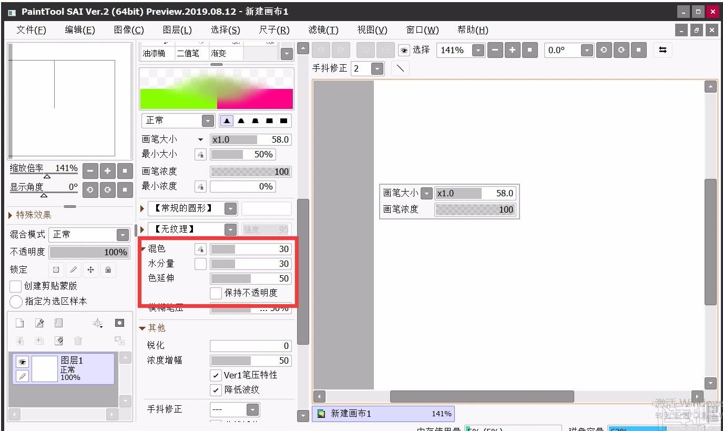Open the 视图(V) menu

(372, 30)
